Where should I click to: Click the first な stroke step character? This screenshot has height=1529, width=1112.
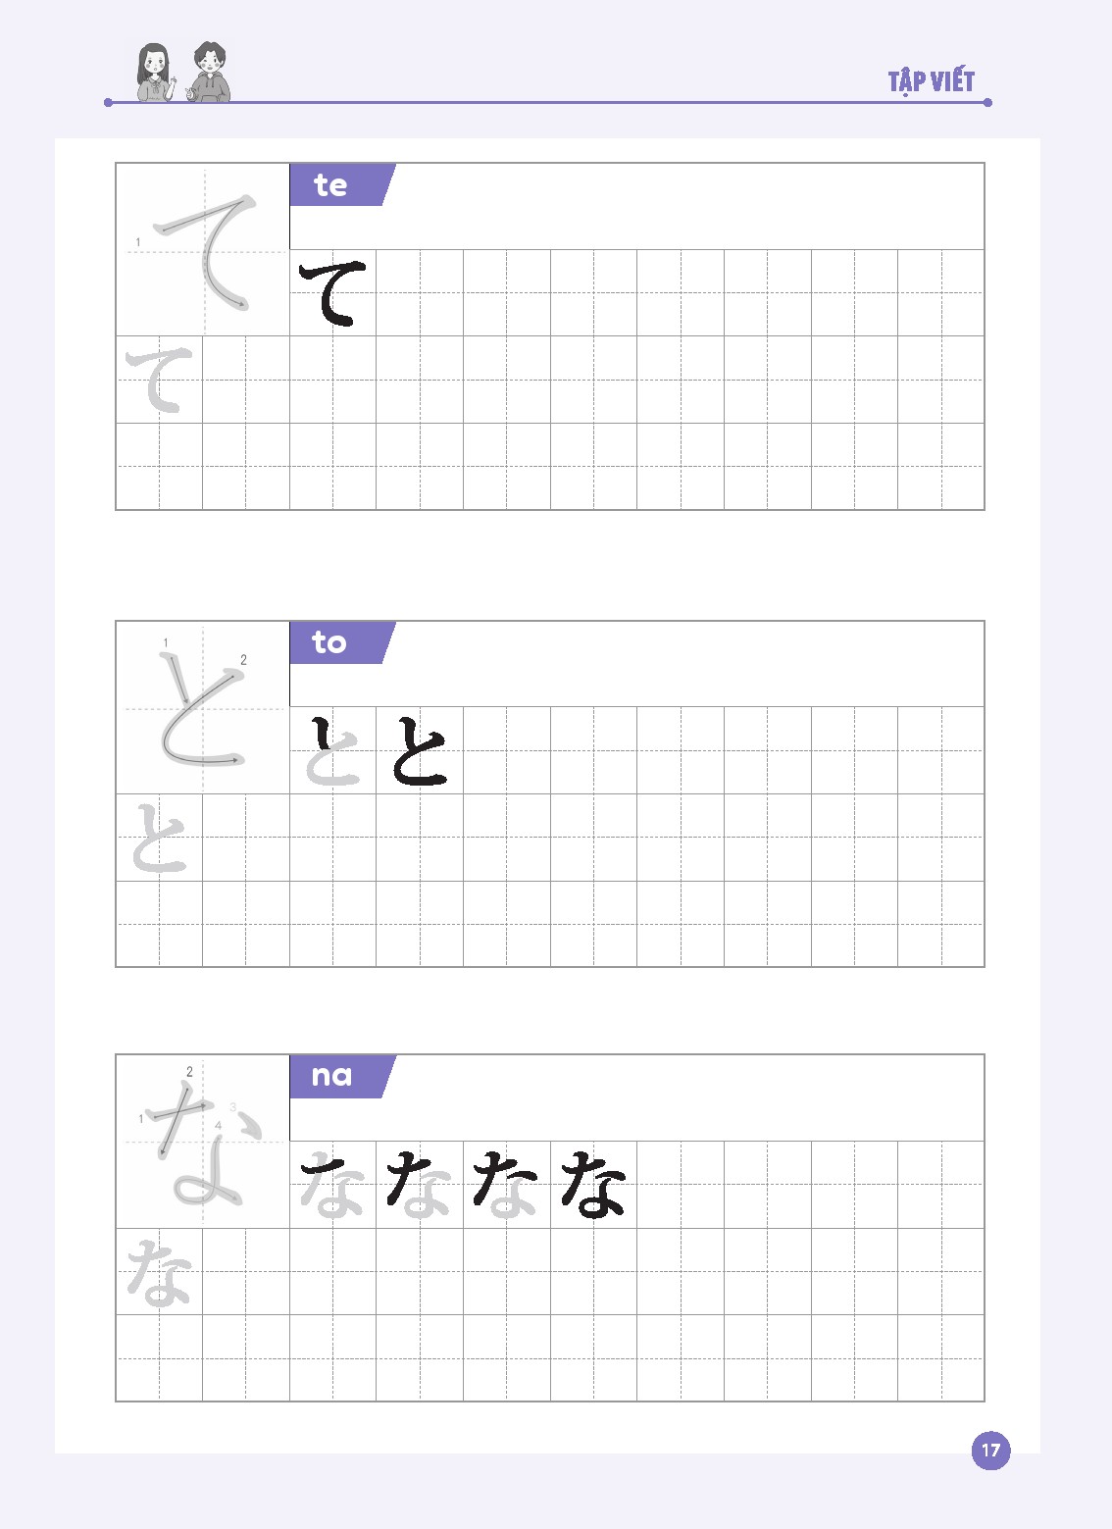[x=333, y=1185]
